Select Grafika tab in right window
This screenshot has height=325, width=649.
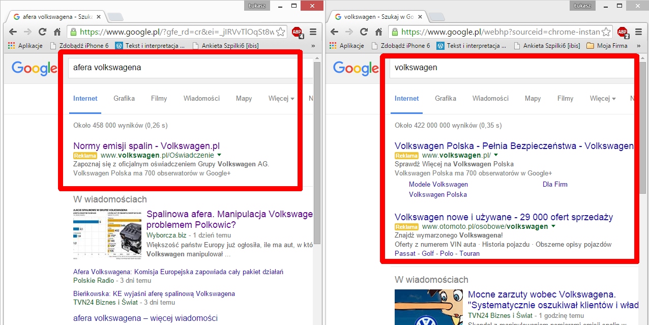click(x=446, y=98)
